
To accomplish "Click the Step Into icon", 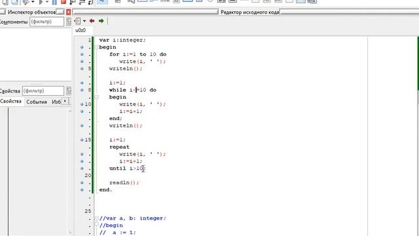I will [73, 2].
